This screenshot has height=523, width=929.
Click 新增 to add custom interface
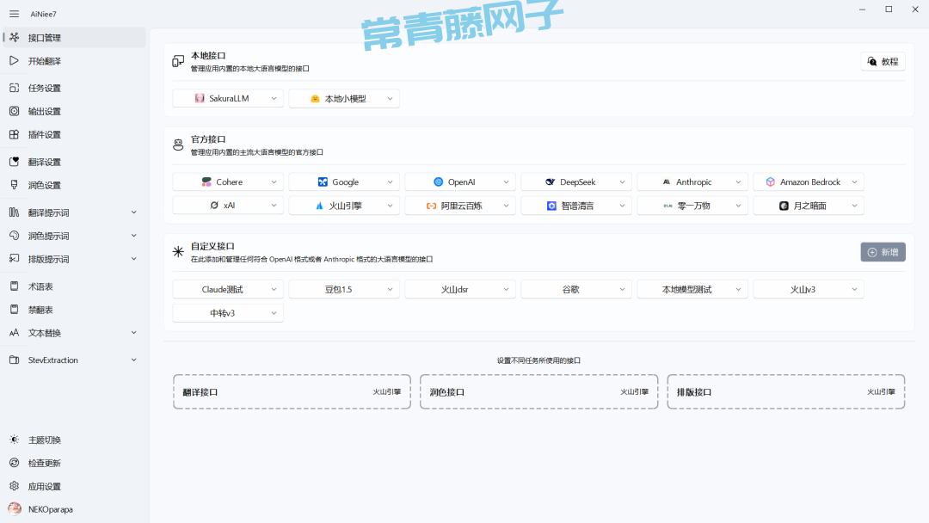(x=883, y=252)
